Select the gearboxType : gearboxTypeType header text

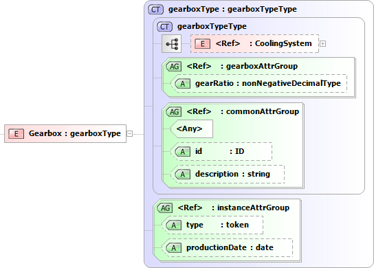pyautogui.click(x=232, y=10)
